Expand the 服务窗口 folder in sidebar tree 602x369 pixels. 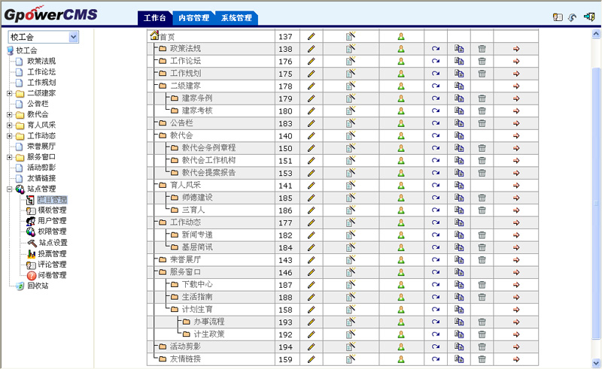(x=9, y=157)
